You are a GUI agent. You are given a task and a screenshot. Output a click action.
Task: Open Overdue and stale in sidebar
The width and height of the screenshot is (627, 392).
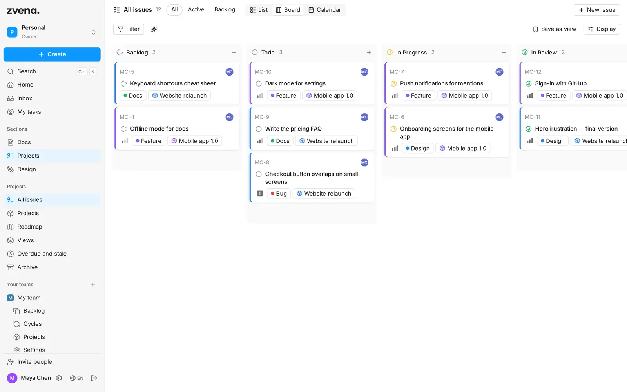click(52, 254)
